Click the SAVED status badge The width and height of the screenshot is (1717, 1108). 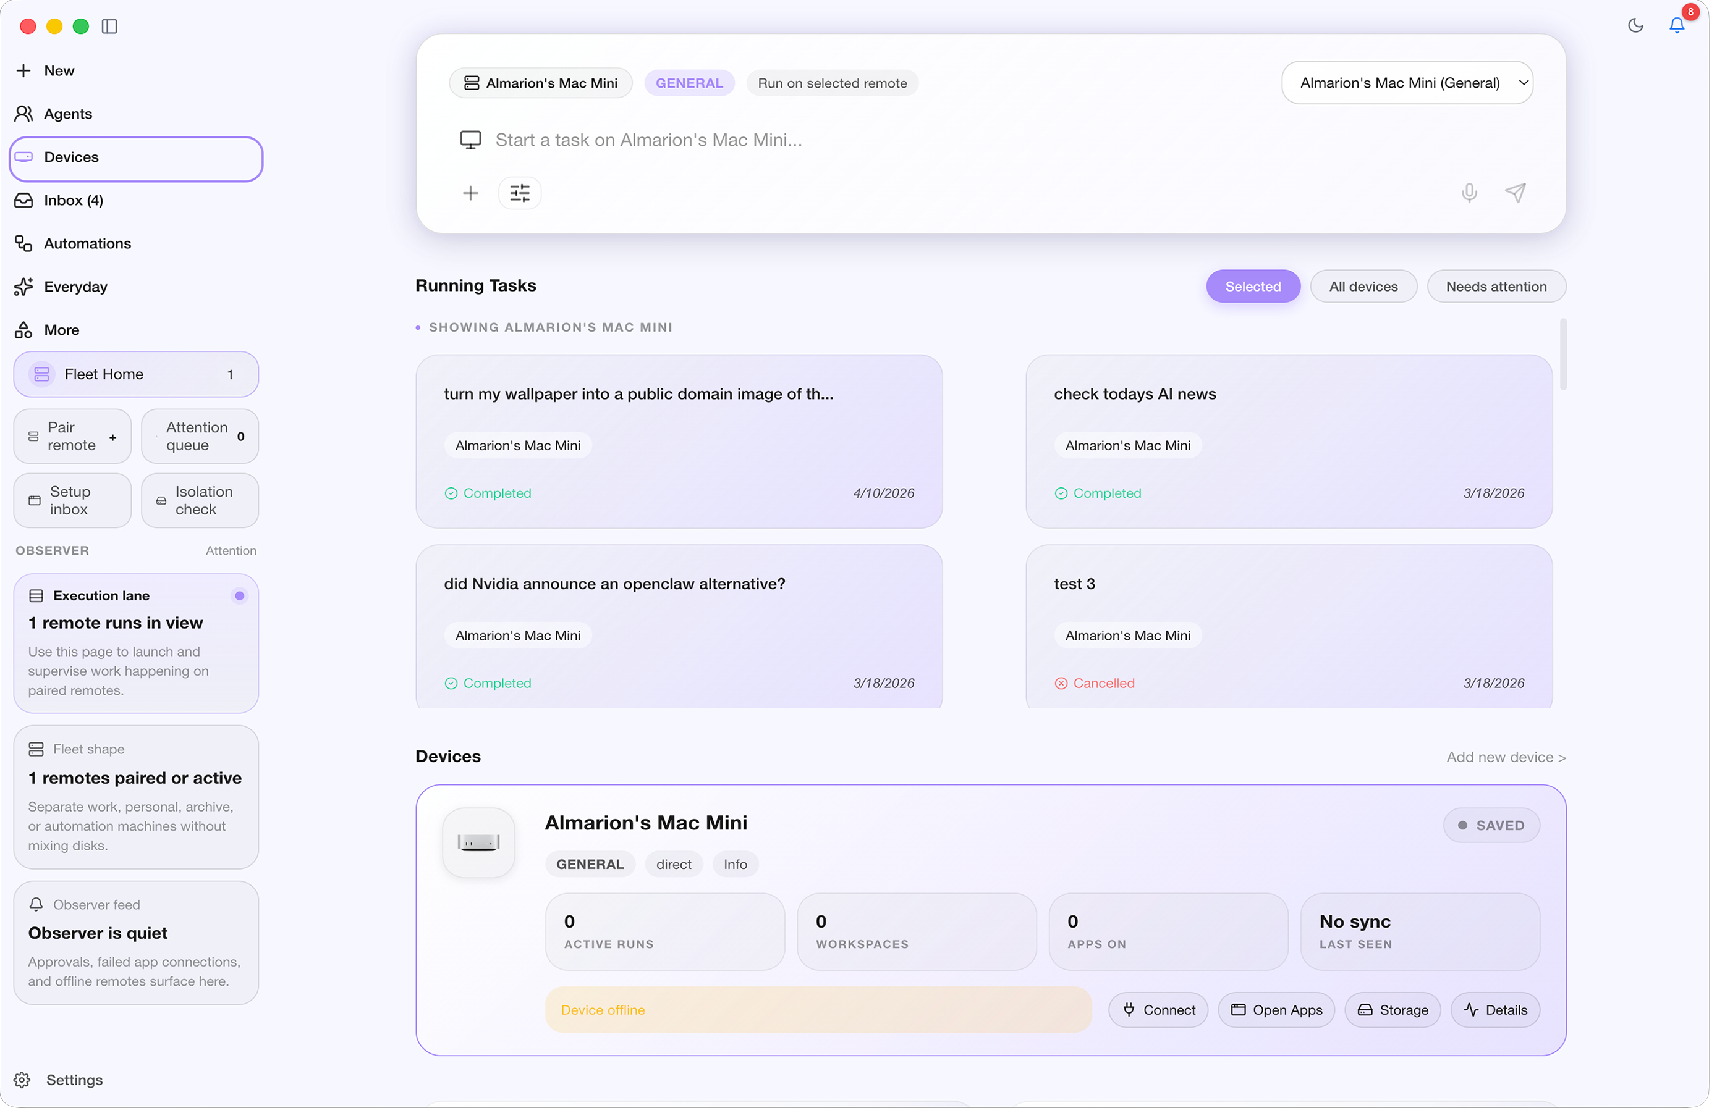(1491, 825)
